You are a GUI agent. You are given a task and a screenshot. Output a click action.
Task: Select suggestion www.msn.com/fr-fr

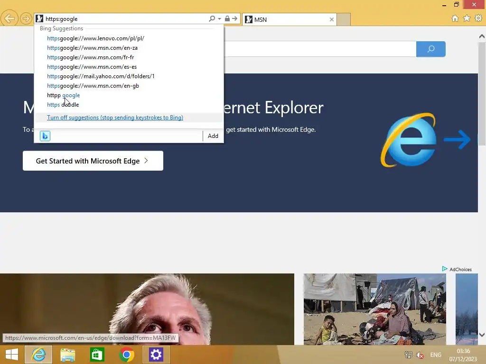[91, 57]
